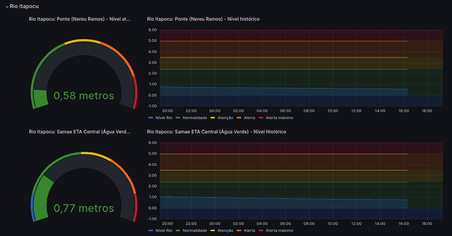The height and width of the screenshot is (236, 452).
Task: Open Samae ETA Central Nível Histórico panel title menu
Action: click(x=217, y=132)
